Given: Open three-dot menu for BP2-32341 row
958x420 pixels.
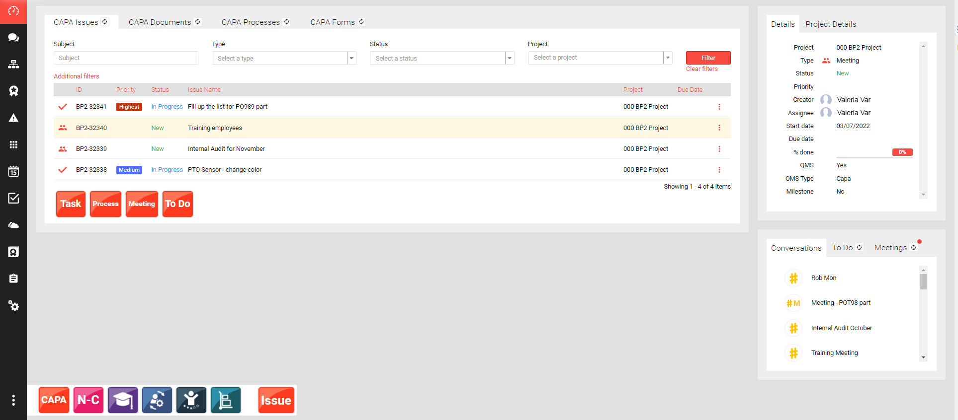Looking at the screenshot, I should click(719, 107).
